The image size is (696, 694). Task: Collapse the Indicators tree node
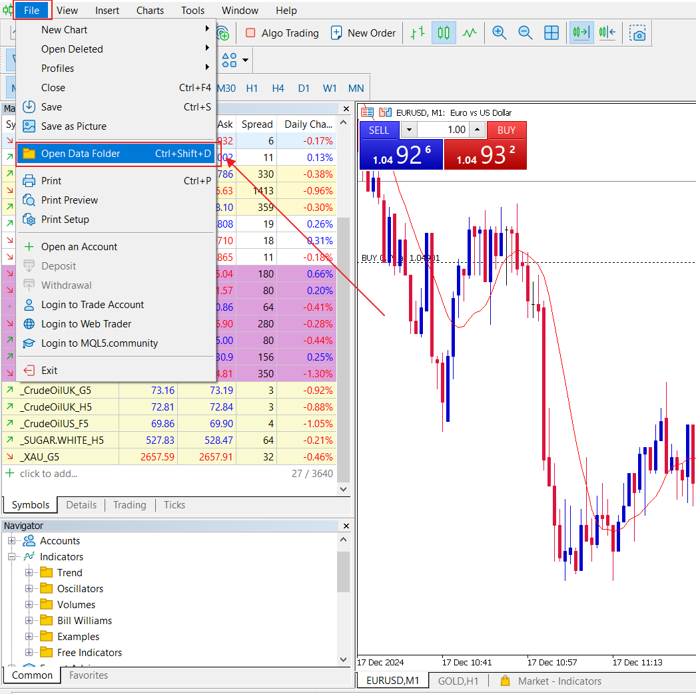pyautogui.click(x=11, y=557)
